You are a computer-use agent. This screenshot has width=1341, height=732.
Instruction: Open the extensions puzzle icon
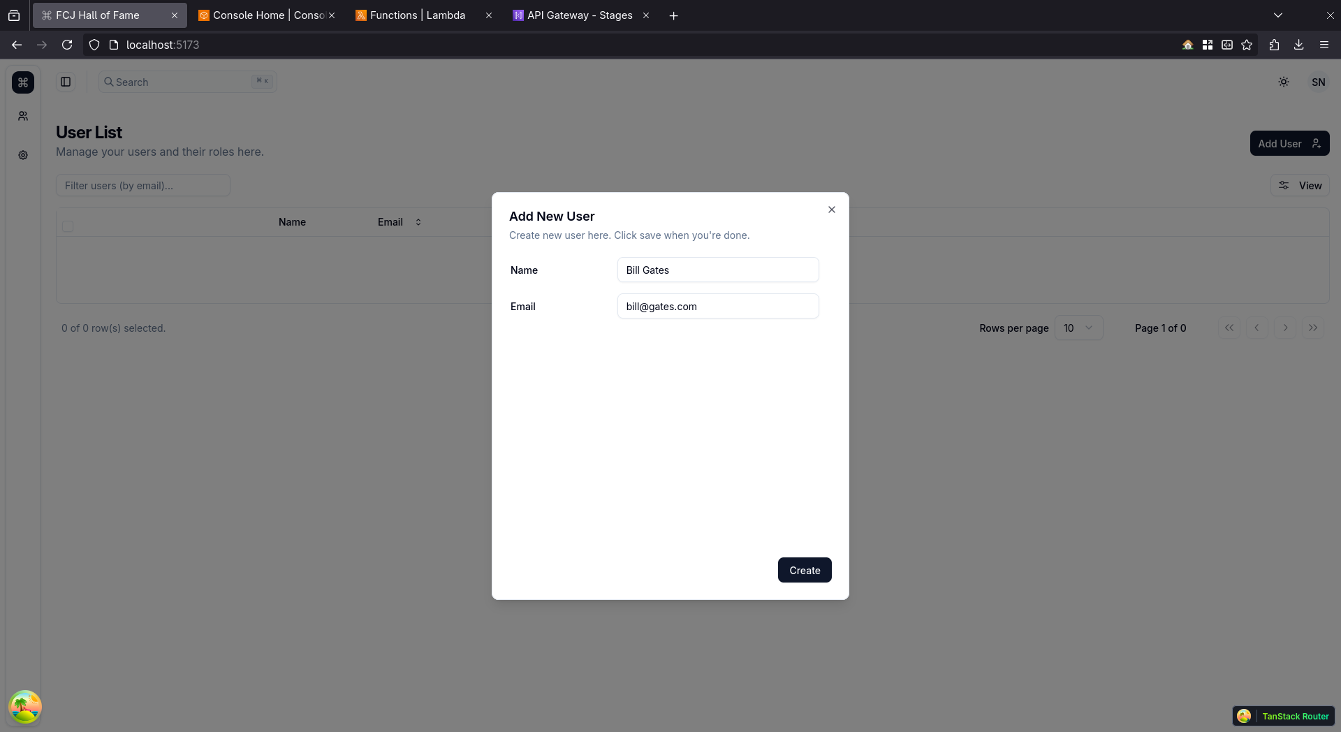coord(1274,45)
